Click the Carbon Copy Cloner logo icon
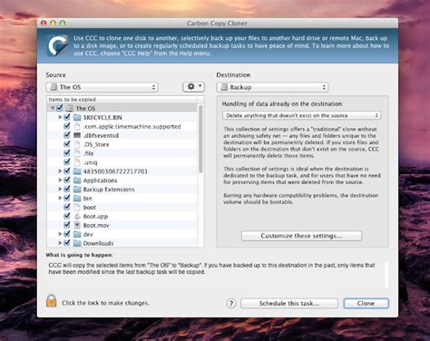This screenshot has width=430, height=341. tap(57, 45)
